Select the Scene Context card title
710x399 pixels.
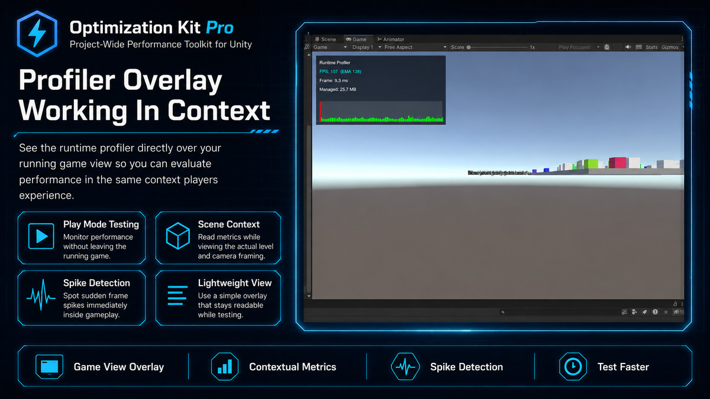point(229,224)
